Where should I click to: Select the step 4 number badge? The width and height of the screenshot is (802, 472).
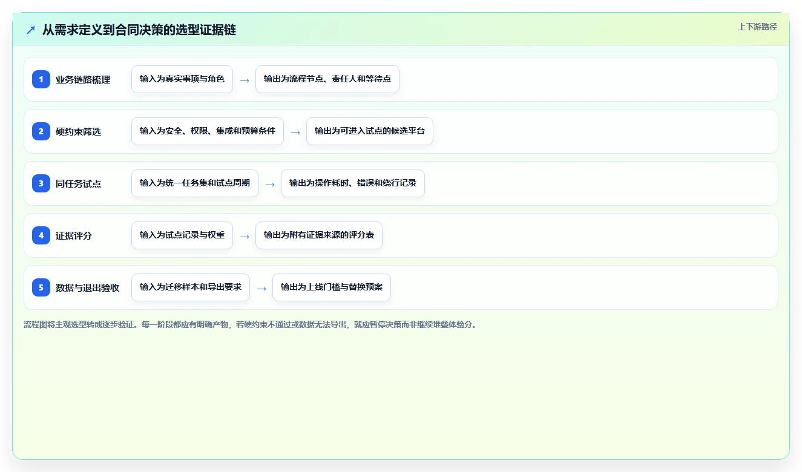tap(41, 235)
